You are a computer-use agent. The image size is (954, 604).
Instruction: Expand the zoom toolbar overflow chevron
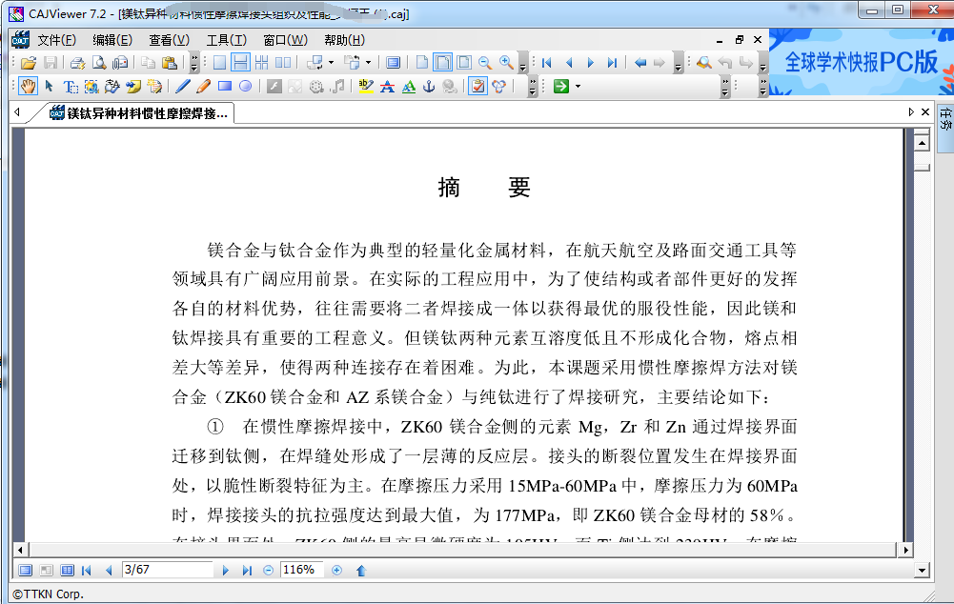click(522, 63)
